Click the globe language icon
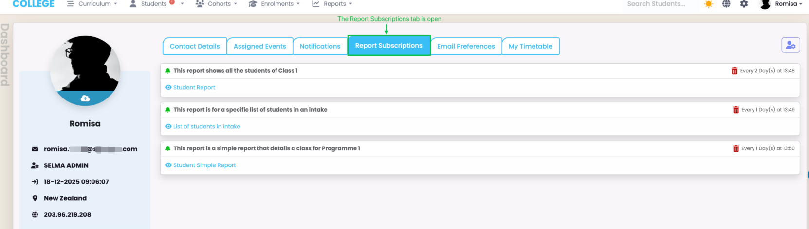809x229 pixels. click(726, 4)
